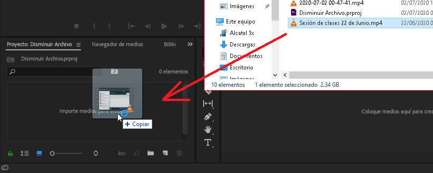The image size is (433, 173).
Task: Click the Disminuir Archivo.prproj path label
Action: tap(50, 59)
